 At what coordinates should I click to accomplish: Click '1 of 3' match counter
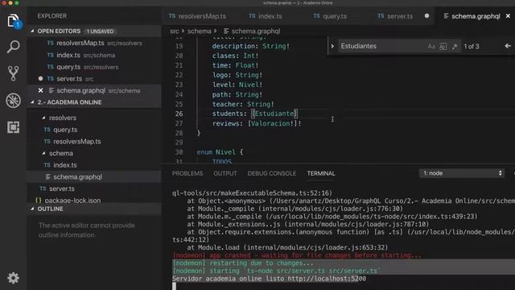(x=472, y=47)
